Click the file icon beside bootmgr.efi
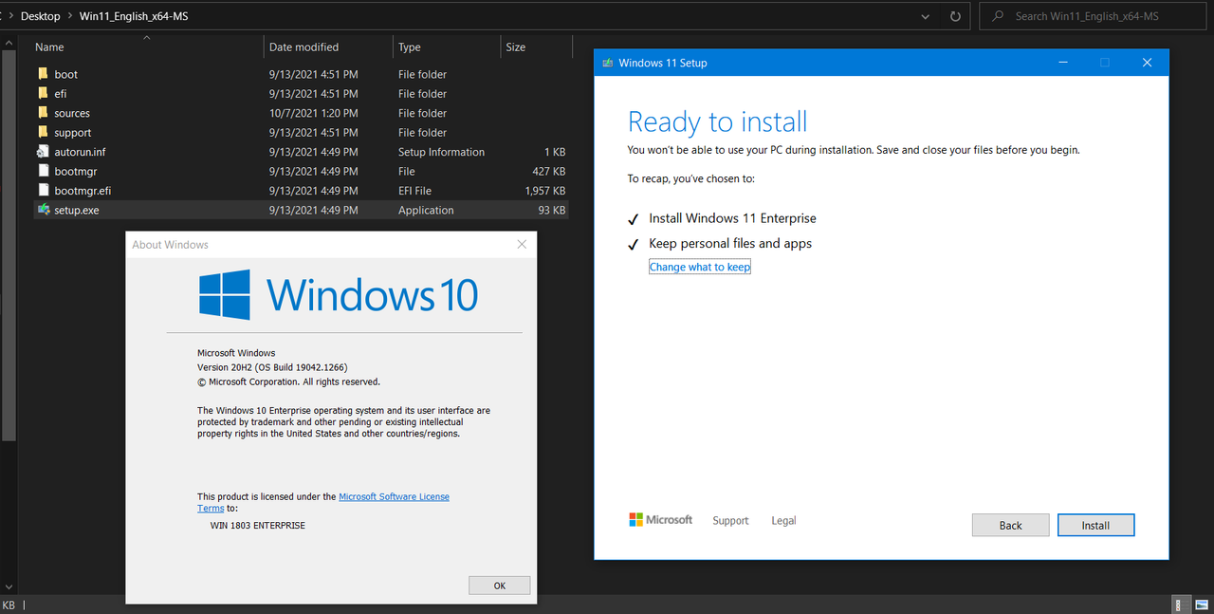Image resolution: width=1214 pixels, height=614 pixels. pos(44,191)
